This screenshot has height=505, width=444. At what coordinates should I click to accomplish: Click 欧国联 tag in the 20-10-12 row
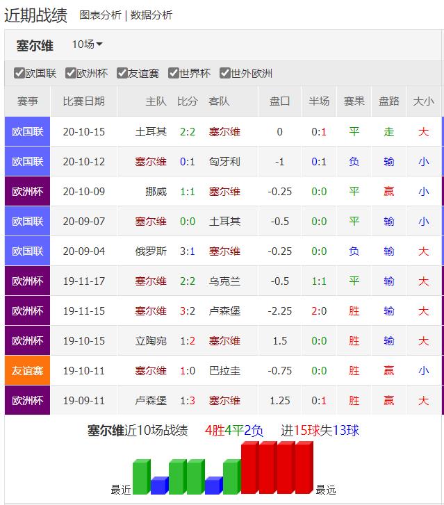28,162
